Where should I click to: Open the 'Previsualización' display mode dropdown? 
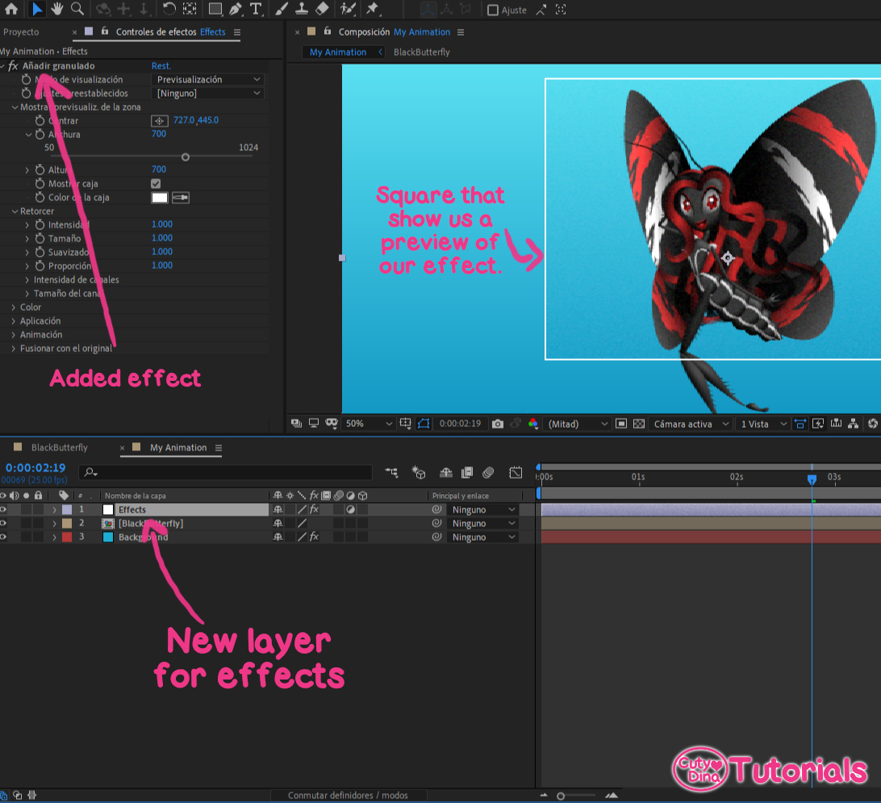(207, 79)
